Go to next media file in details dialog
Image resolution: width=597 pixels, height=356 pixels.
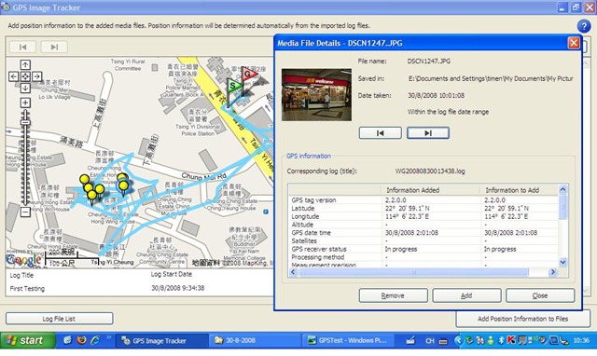pyautogui.click(x=428, y=133)
